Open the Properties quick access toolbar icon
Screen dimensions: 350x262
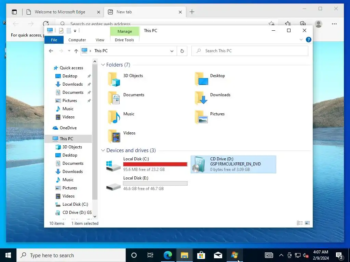coord(61,31)
